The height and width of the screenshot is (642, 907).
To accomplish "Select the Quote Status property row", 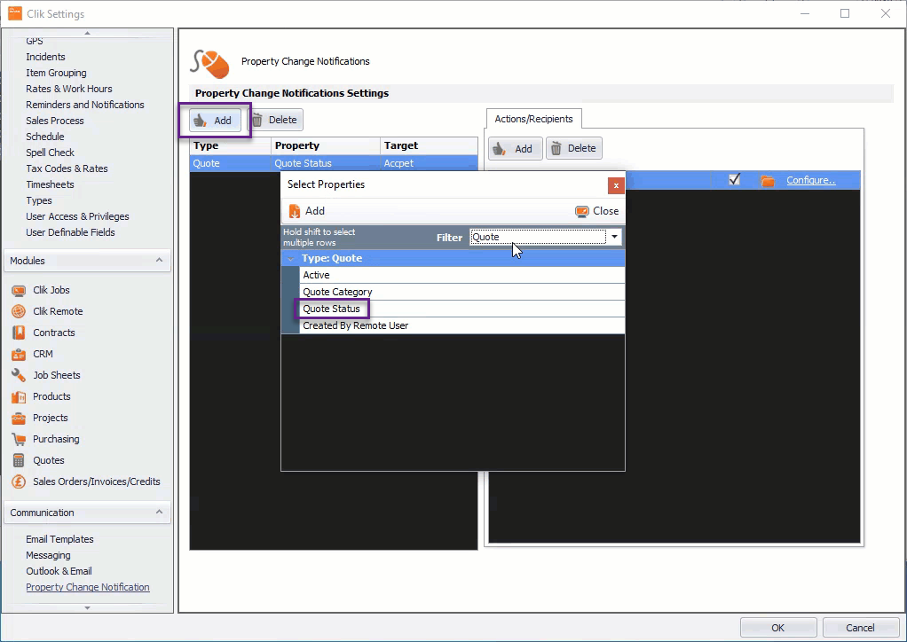I will tap(331, 309).
